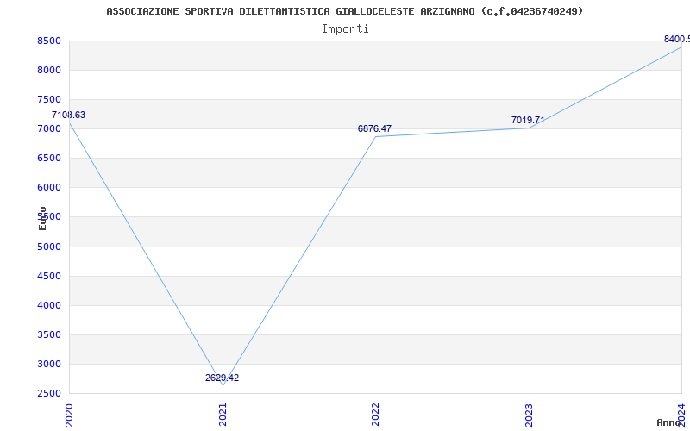Click the 3000 y-axis tick label

49,364
